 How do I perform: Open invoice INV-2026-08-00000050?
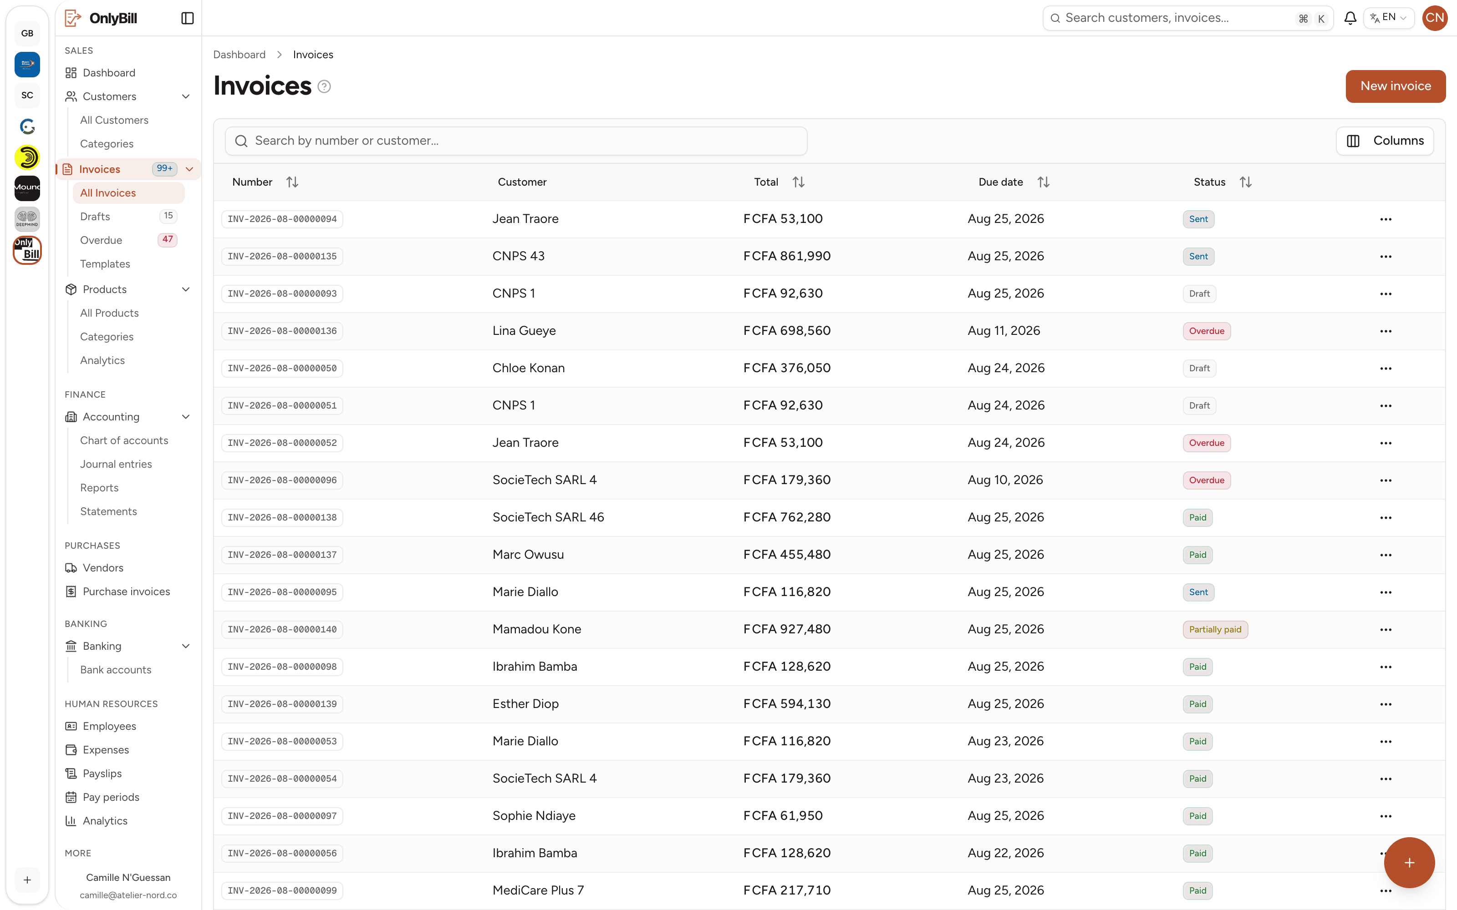tap(282, 369)
